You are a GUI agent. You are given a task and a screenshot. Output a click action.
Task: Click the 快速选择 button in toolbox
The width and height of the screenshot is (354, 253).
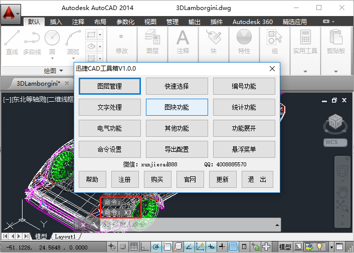[177, 86]
